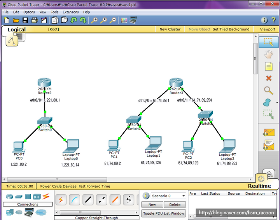280x220 pixels.
Task: Select Switch0 in the workspace
Action: [45, 121]
